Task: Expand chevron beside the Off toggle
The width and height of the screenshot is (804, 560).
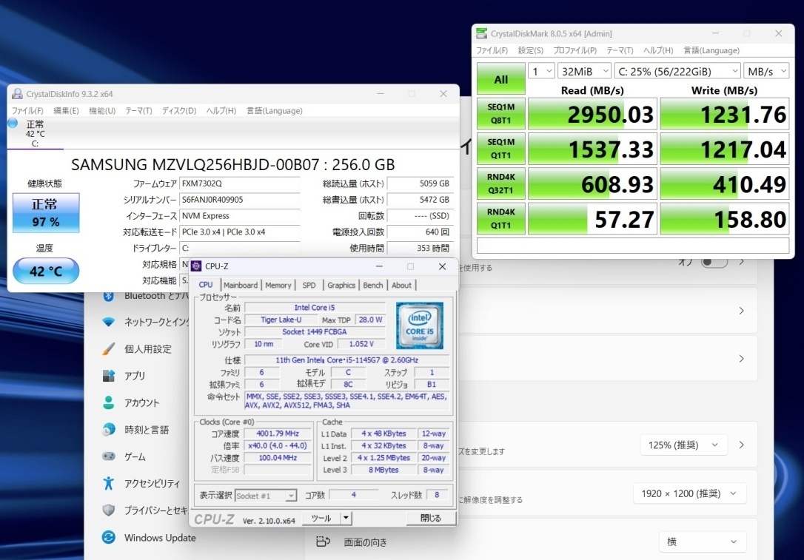Action: (742, 262)
